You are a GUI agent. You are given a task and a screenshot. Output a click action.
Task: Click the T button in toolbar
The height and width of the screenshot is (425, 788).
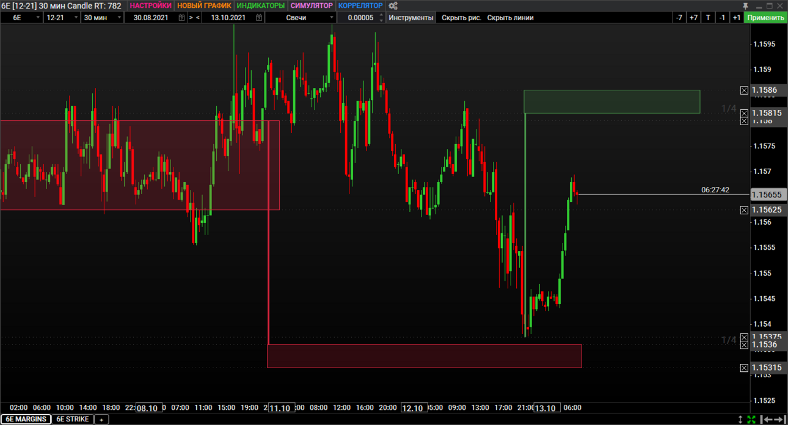[708, 18]
